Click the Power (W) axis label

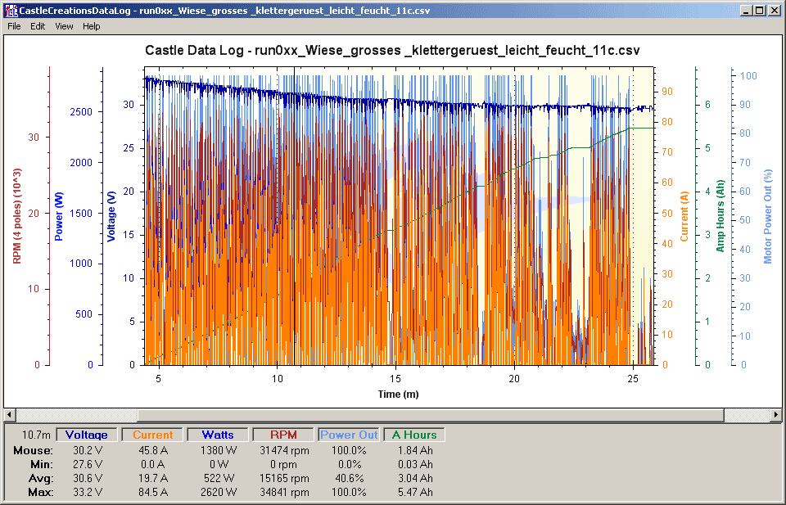[59, 216]
